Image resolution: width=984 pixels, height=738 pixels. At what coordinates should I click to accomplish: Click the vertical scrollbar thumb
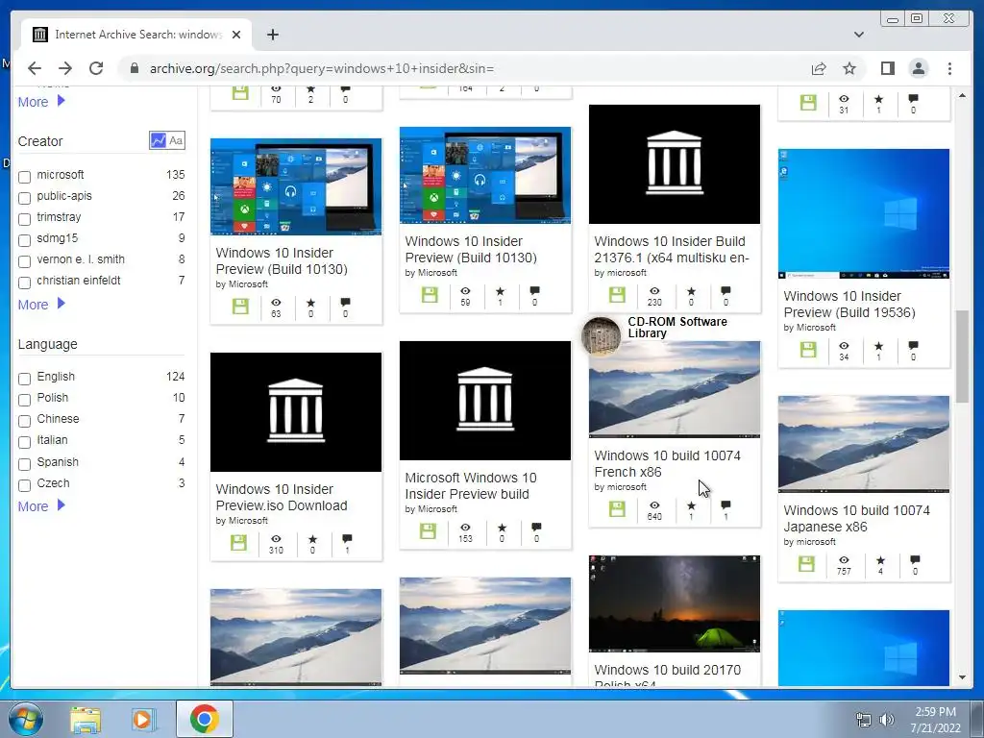(962, 356)
